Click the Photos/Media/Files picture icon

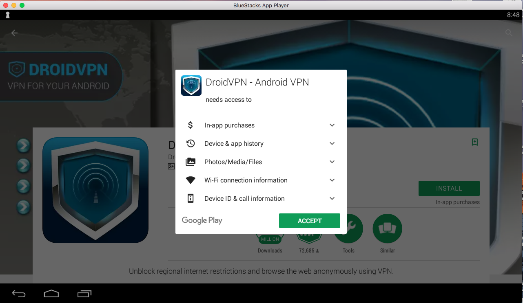point(191,162)
